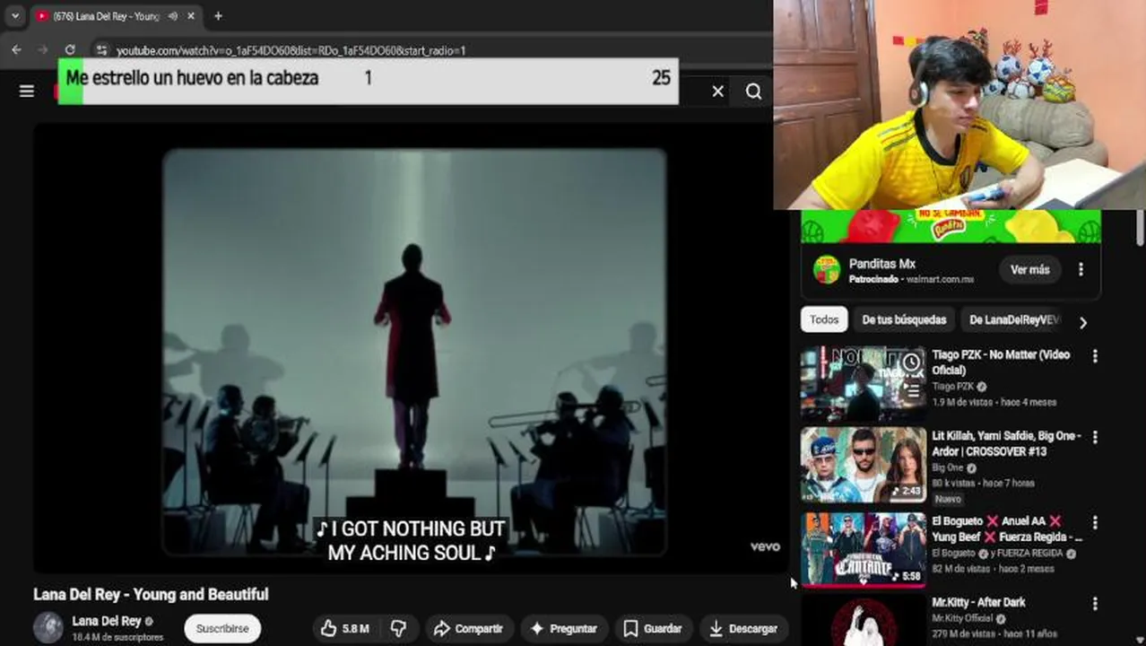Open a new browser tab with the plus icon
The image size is (1146, 646).
(x=218, y=15)
